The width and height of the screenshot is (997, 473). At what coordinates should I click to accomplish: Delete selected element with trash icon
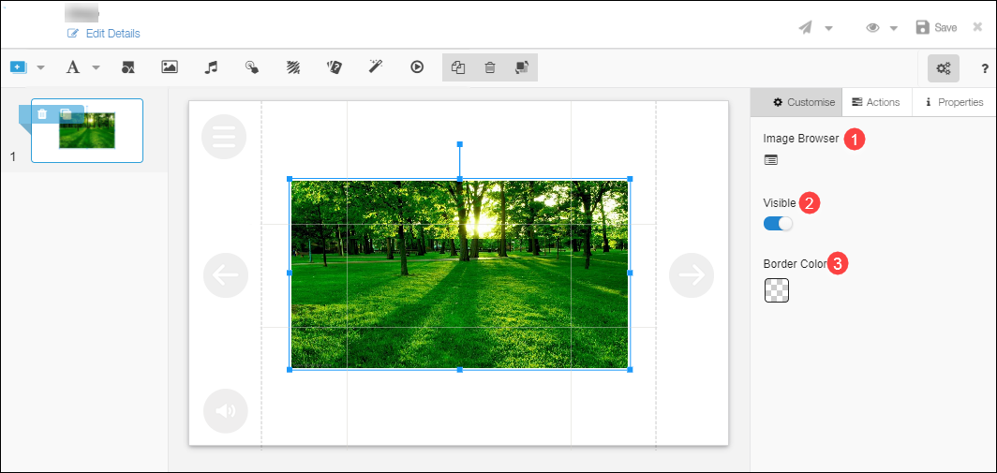point(490,67)
